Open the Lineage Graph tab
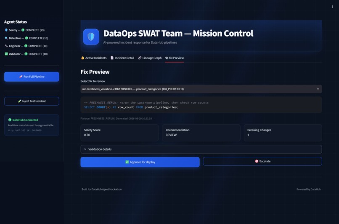Screen dimensions: 339x224 pos(150,58)
